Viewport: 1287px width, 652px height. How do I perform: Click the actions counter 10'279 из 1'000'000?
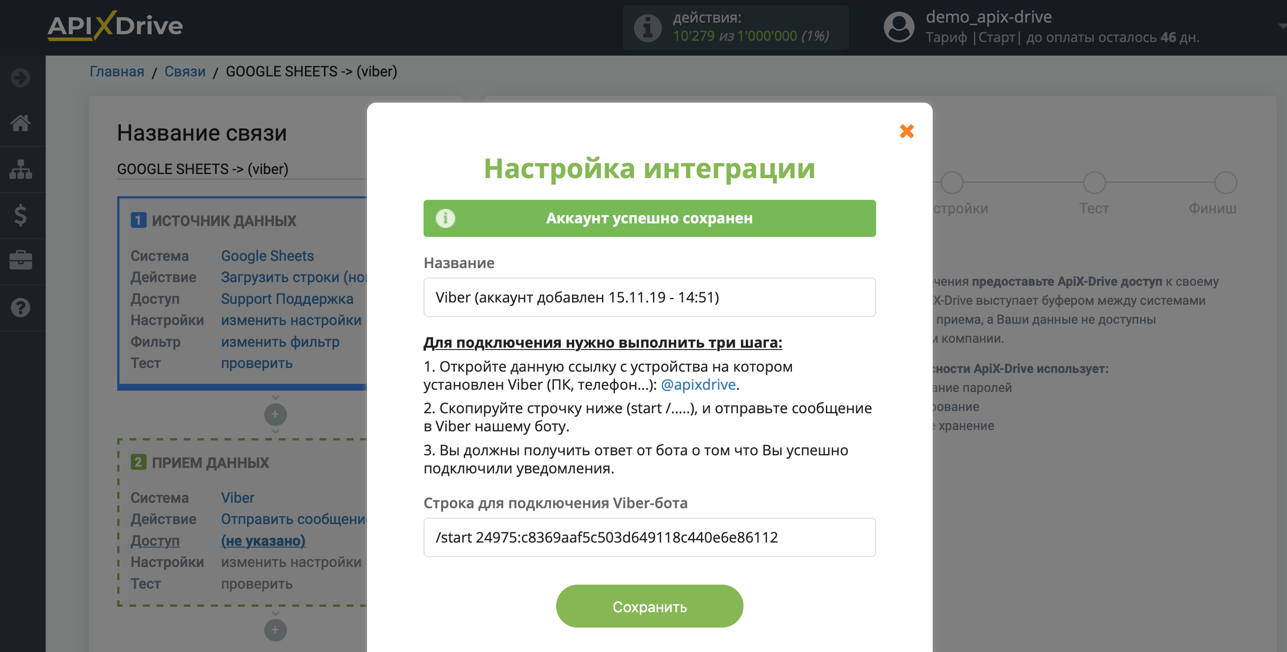[x=751, y=36]
